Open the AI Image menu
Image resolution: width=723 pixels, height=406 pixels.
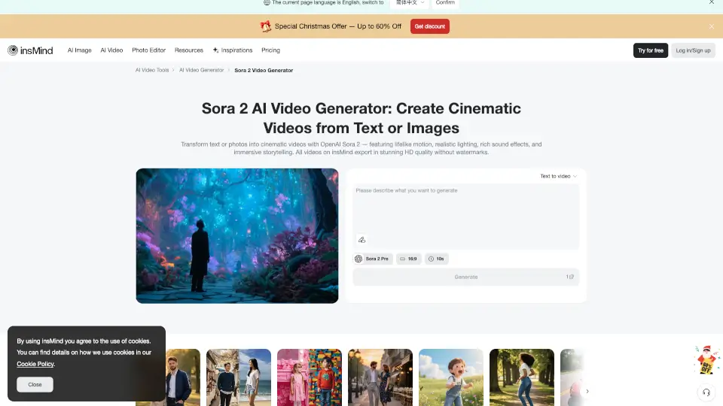(x=79, y=50)
